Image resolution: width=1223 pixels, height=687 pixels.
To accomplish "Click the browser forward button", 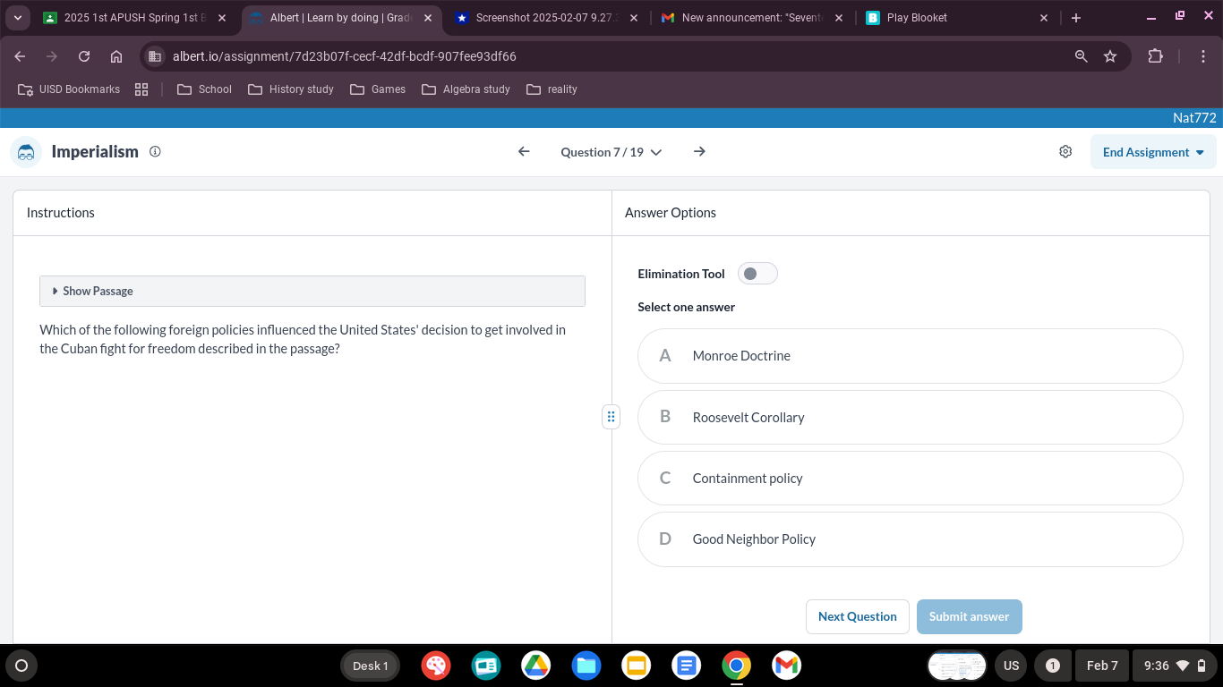I will pyautogui.click(x=52, y=56).
